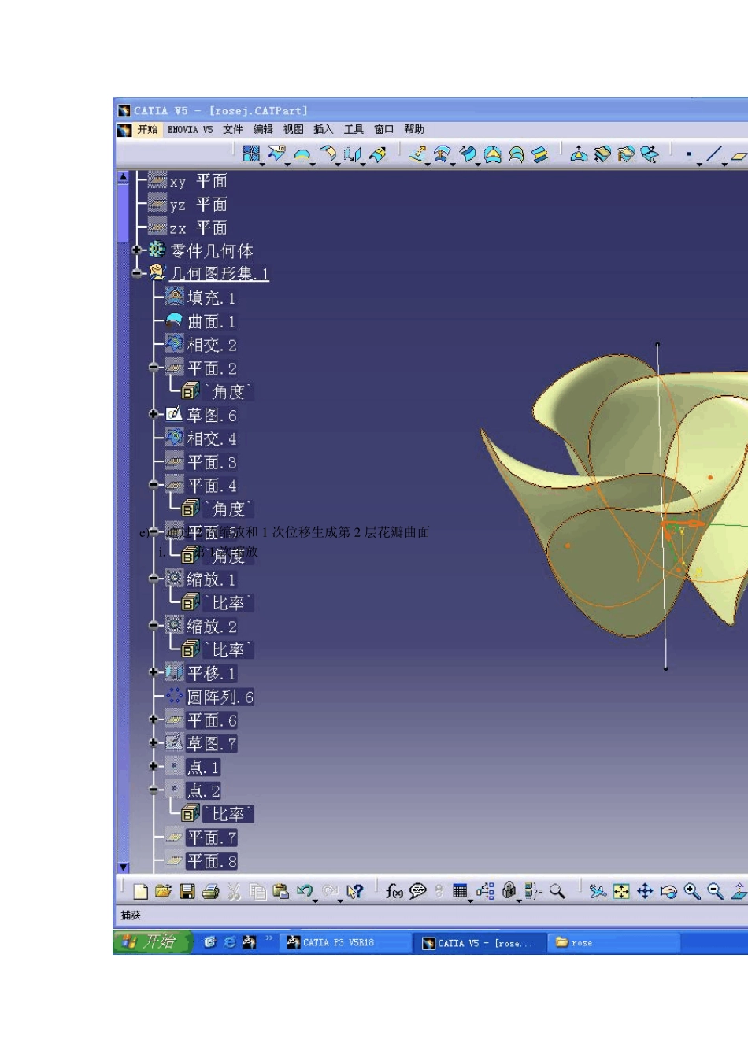
Task: Open the 开始 menu in menu bar
Action: tap(147, 130)
